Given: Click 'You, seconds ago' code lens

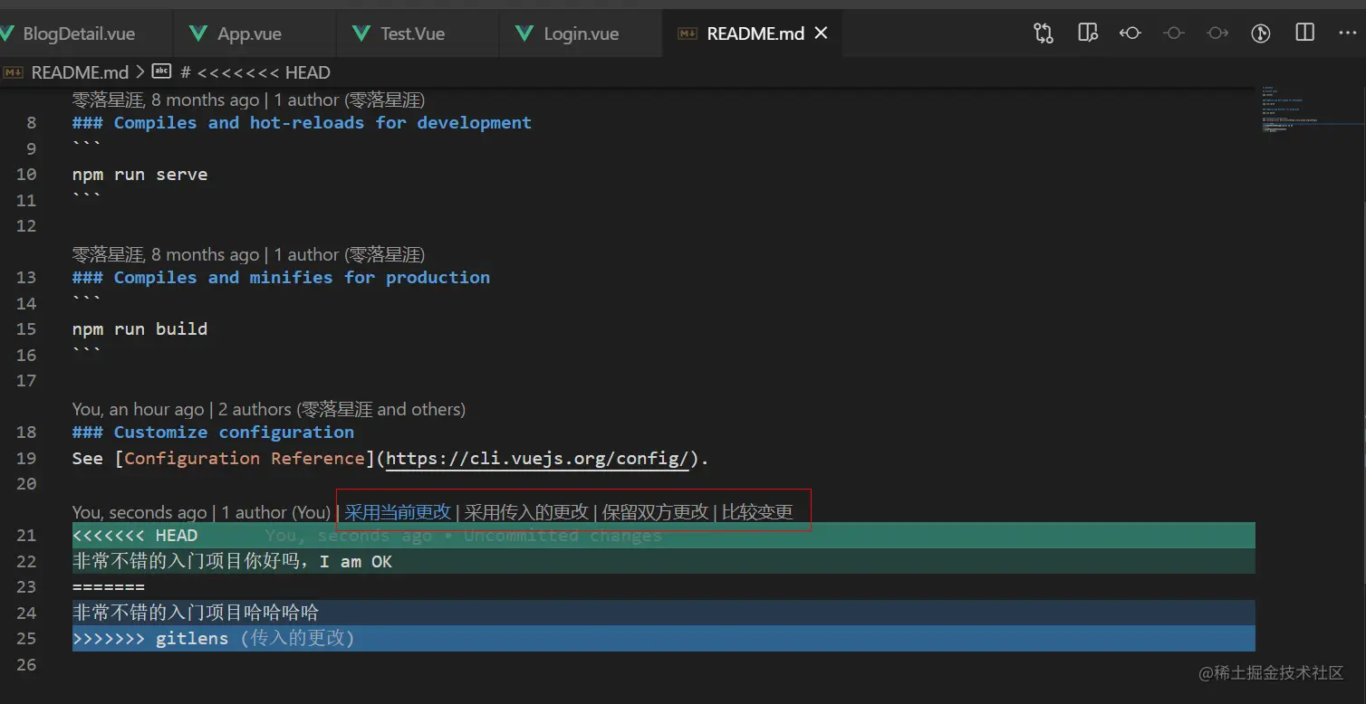Looking at the screenshot, I should point(139,512).
